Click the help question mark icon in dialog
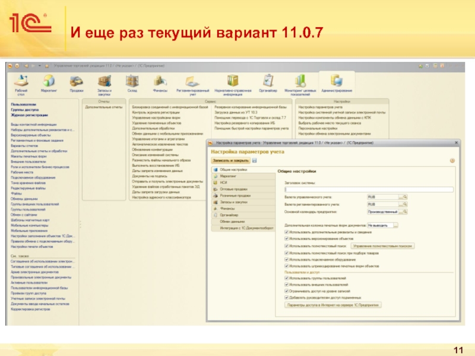 453,160
